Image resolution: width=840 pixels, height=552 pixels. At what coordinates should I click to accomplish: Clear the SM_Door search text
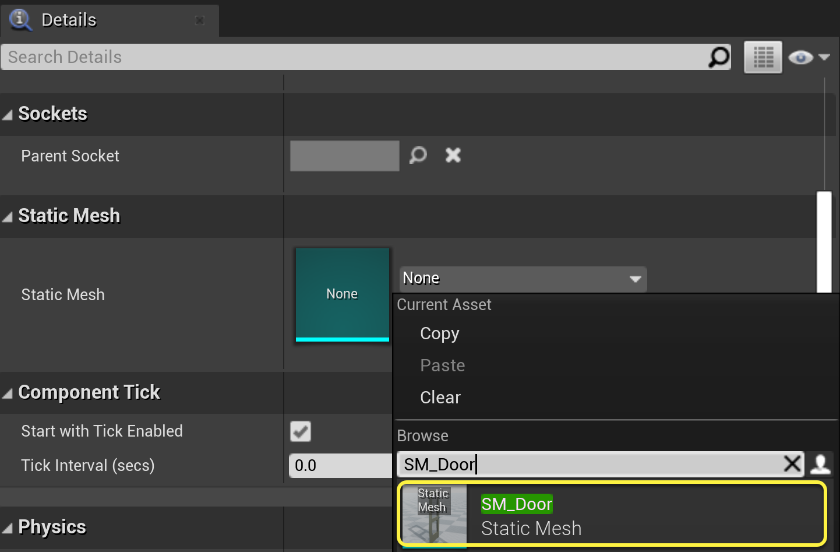click(x=792, y=464)
